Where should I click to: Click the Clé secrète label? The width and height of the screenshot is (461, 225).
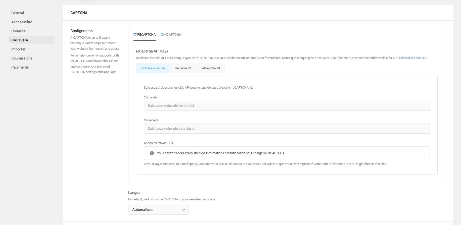pos(151,120)
